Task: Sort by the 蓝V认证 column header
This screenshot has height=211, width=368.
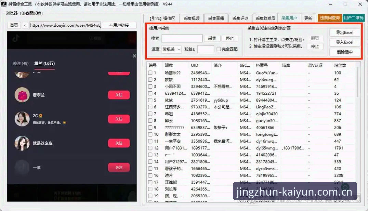Action: 319,65
